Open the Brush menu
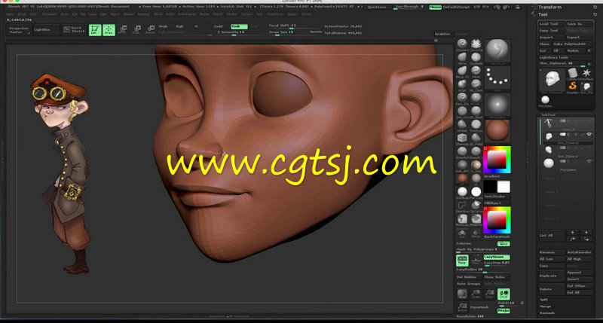 tap(22, 14)
